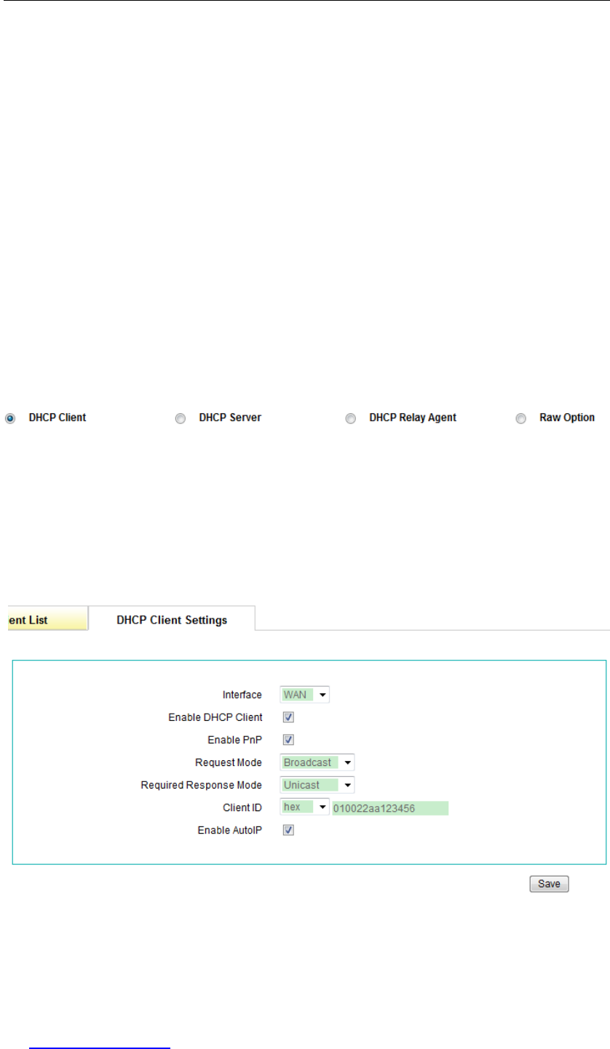This screenshot has width=610, height=1049.
Task: Open the DHCP Client Settings tab
Action: (172, 620)
